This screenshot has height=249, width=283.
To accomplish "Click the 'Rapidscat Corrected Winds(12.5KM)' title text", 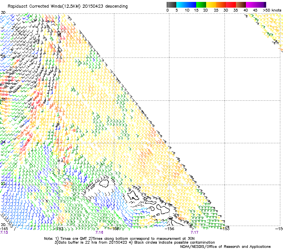I will pos(44,7).
